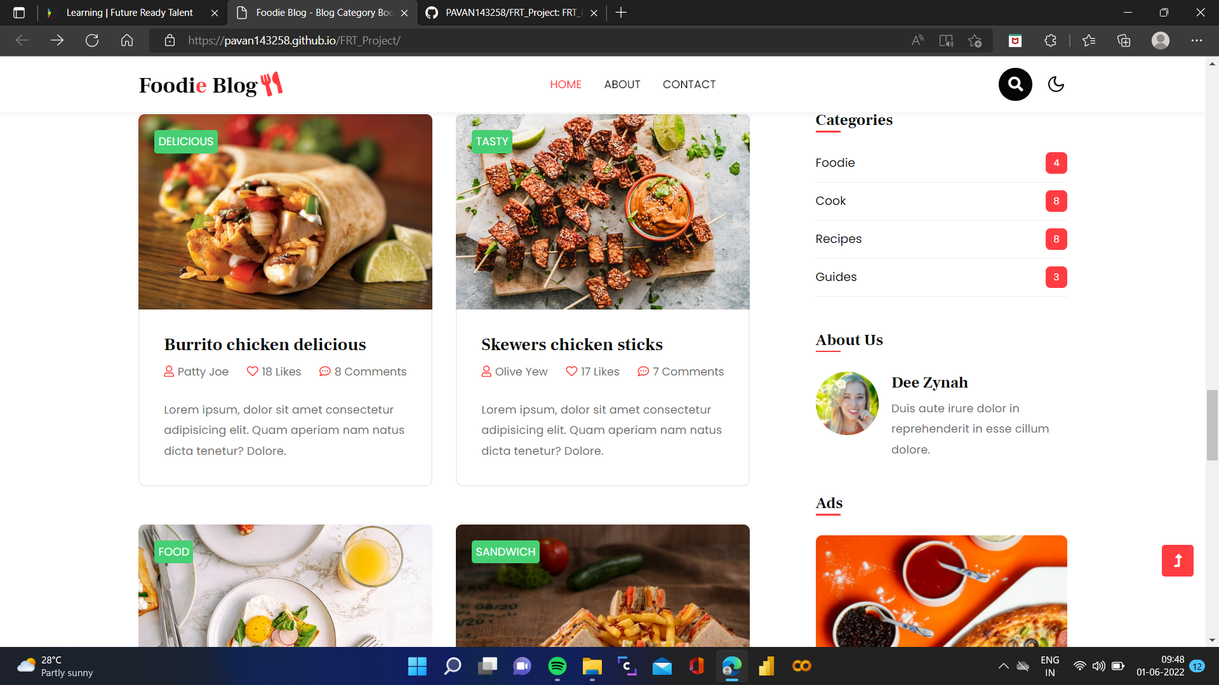Open a new browser tab
Screen dimensions: 1219x685
coord(621,13)
